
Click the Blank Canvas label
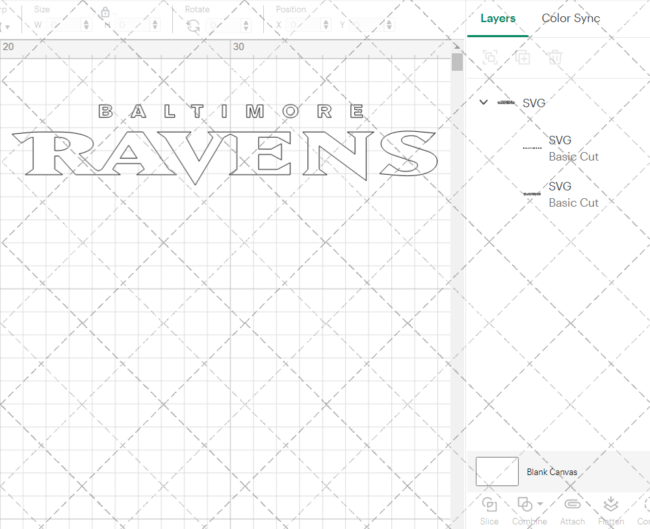552,472
